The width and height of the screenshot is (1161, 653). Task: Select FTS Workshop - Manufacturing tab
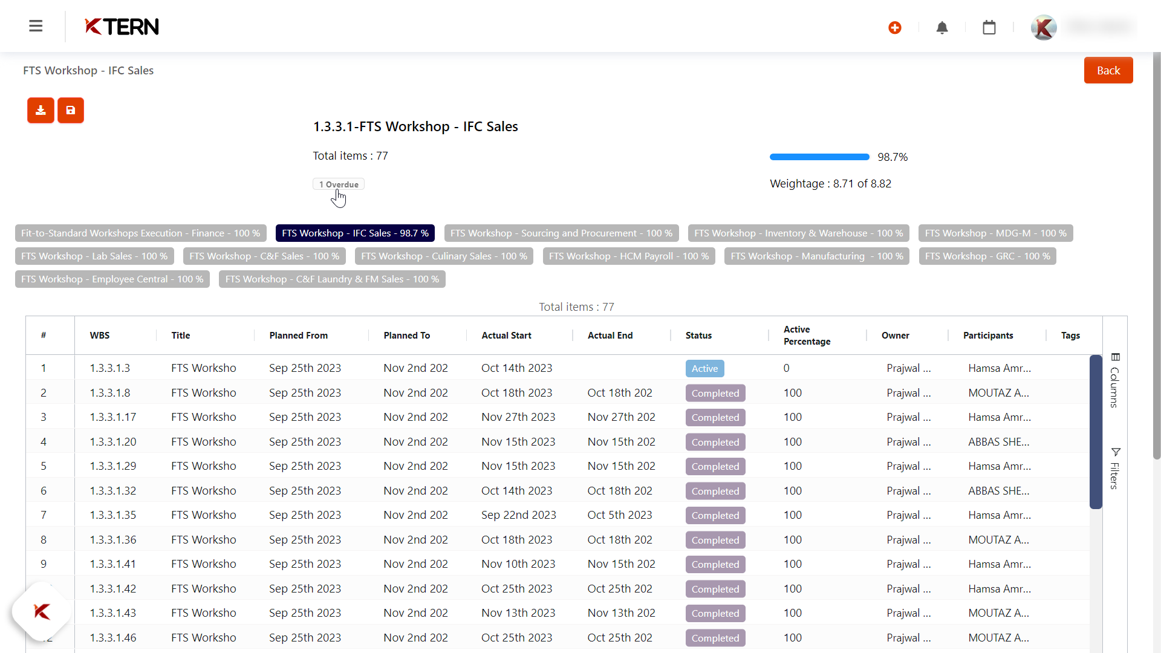(817, 256)
